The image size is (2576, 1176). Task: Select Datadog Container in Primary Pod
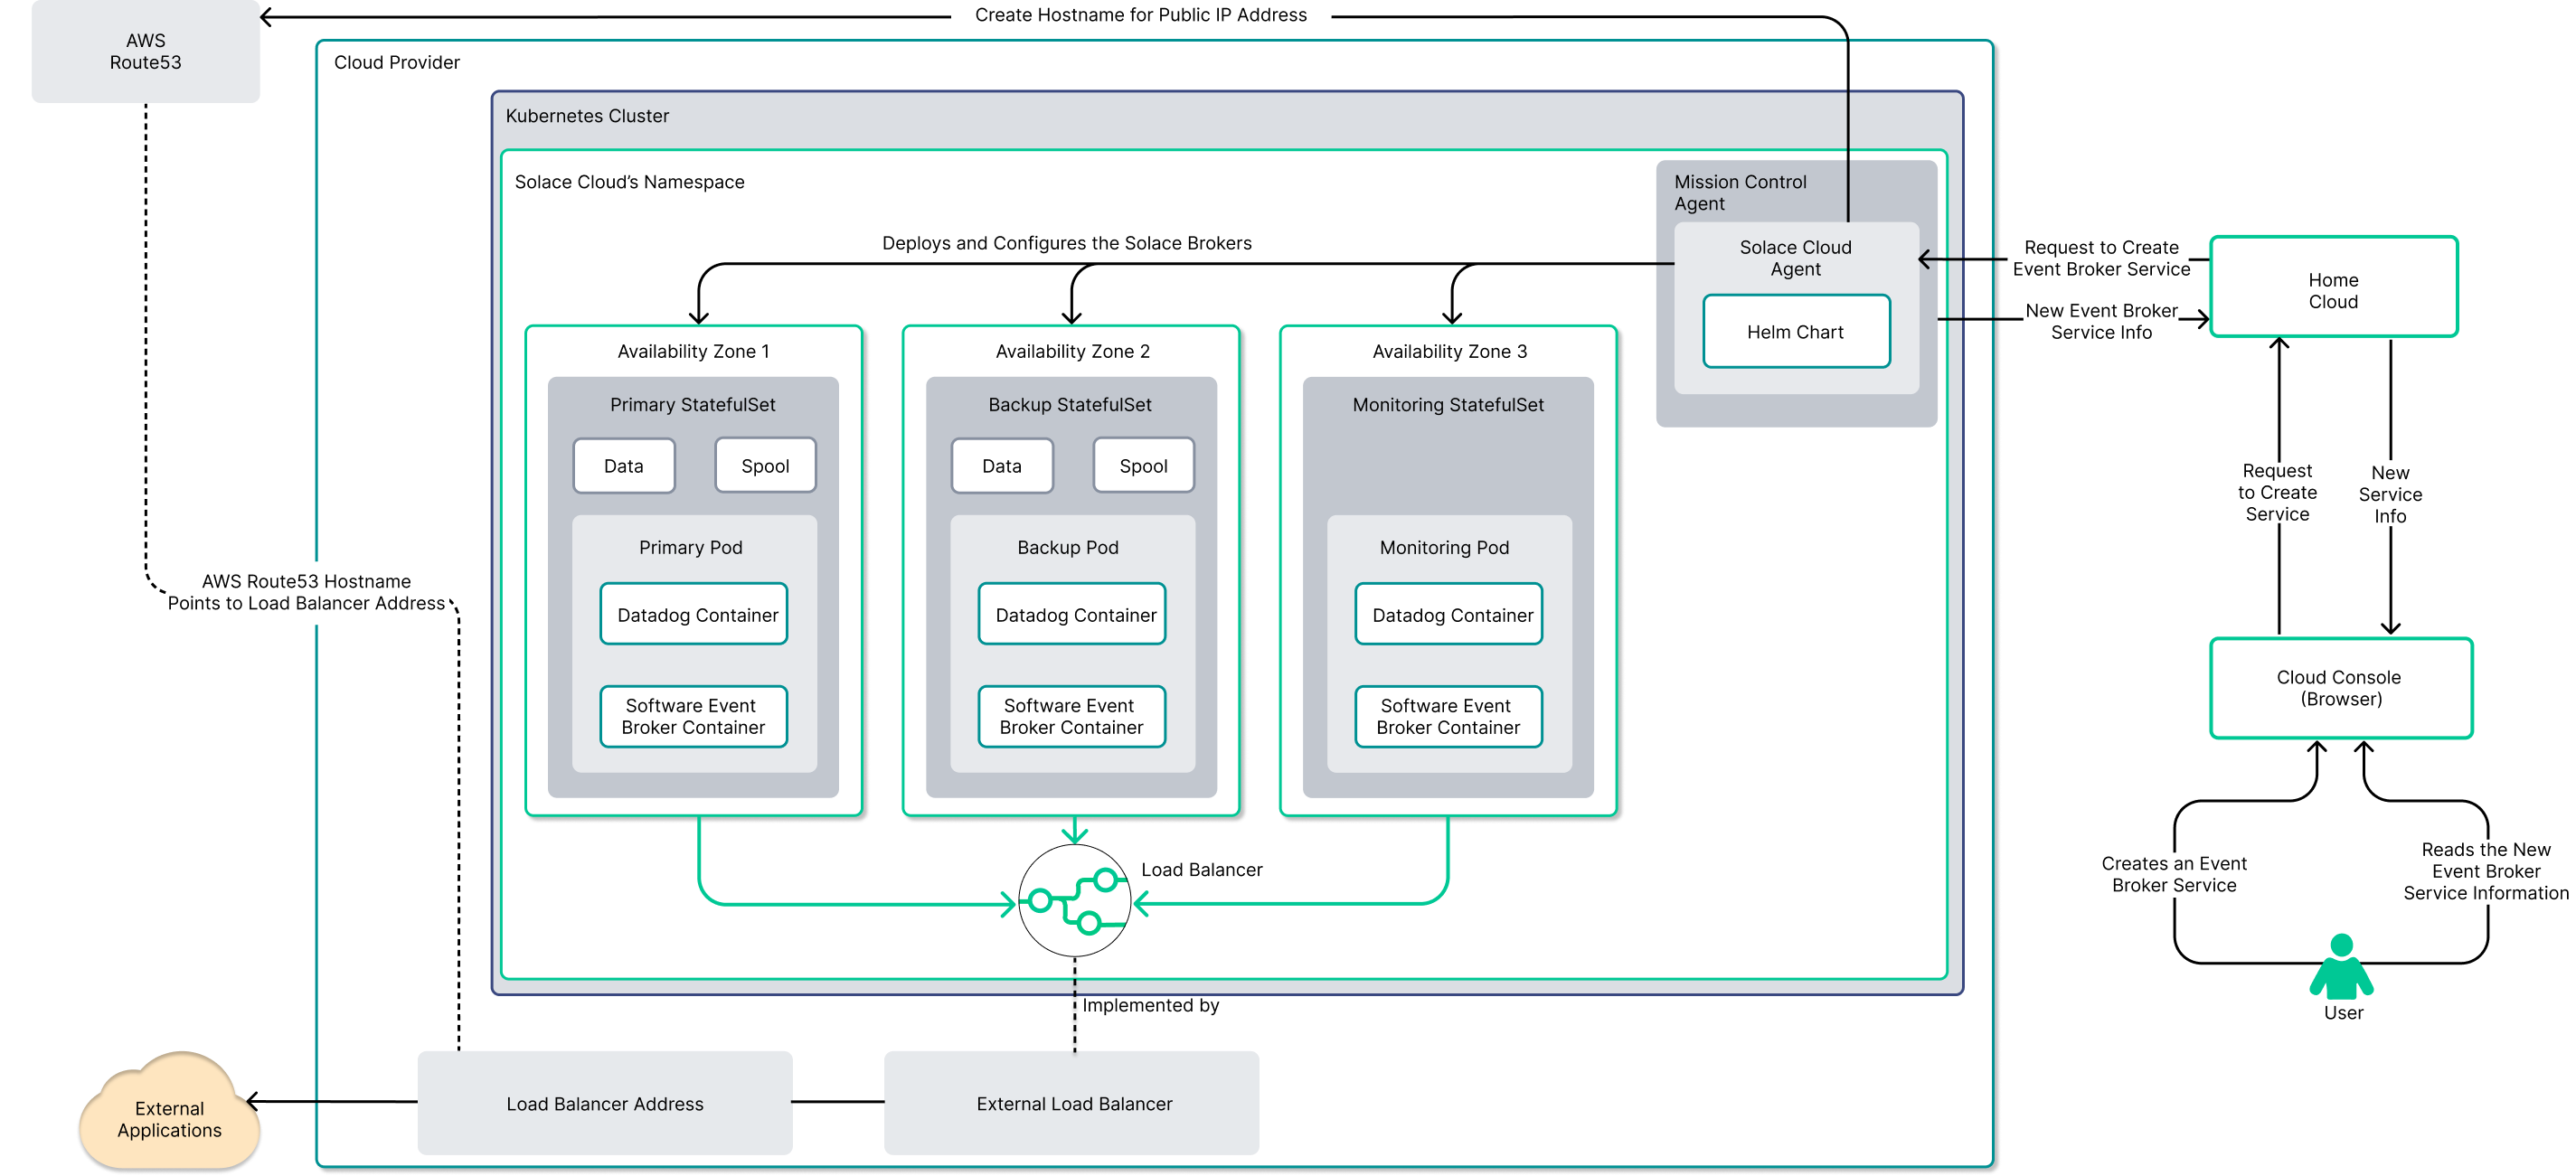click(x=695, y=615)
